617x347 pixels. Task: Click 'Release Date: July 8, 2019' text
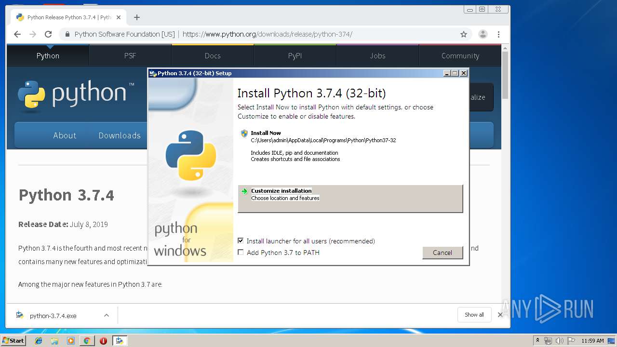pos(63,224)
